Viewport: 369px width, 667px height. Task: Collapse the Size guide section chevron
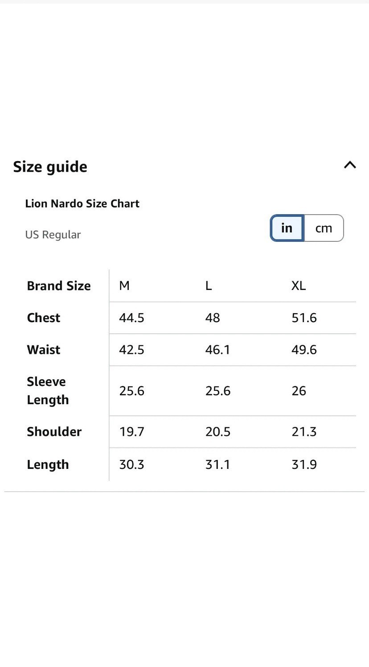tap(350, 165)
